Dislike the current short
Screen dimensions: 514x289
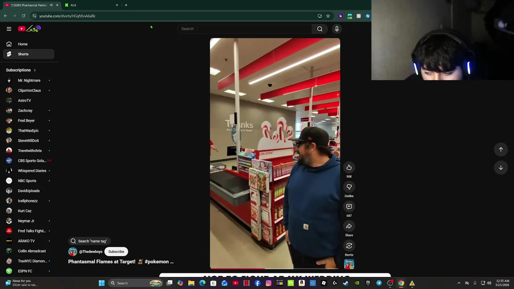(x=349, y=187)
